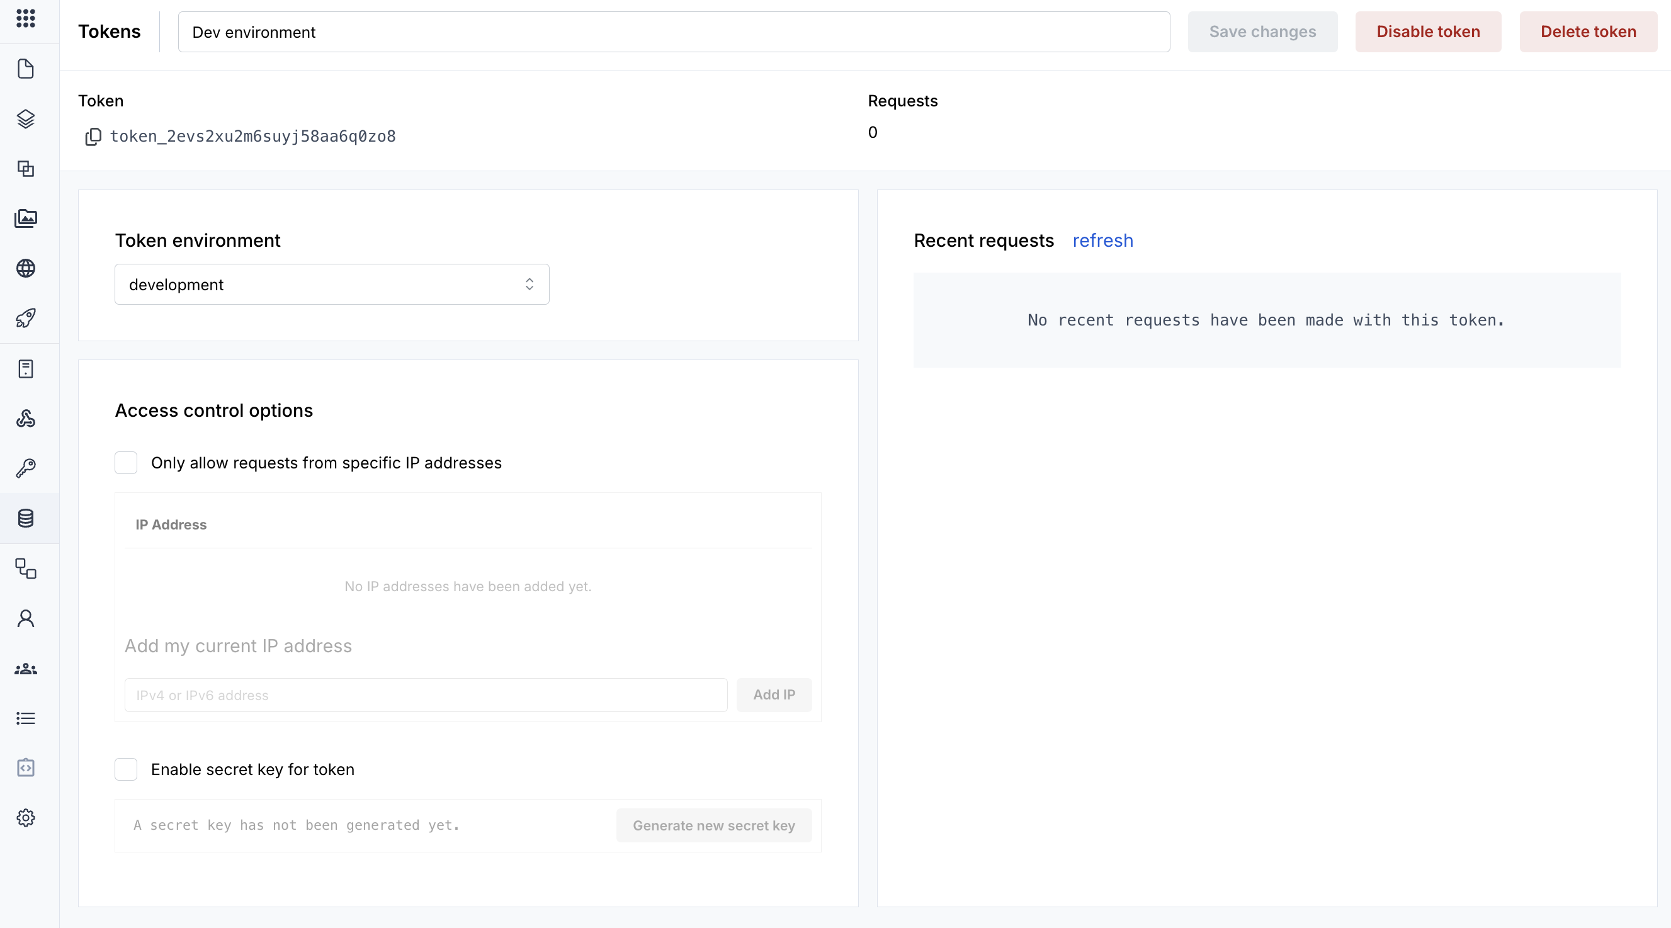Focus the IPv4 or IPv6 address field
The width and height of the screenshot is (1671, 928).
[426, 695]
